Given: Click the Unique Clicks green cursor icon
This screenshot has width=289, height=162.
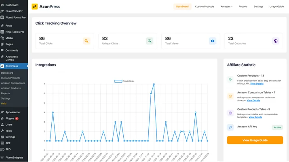Looking at the screenshot, I should [150, 41].
